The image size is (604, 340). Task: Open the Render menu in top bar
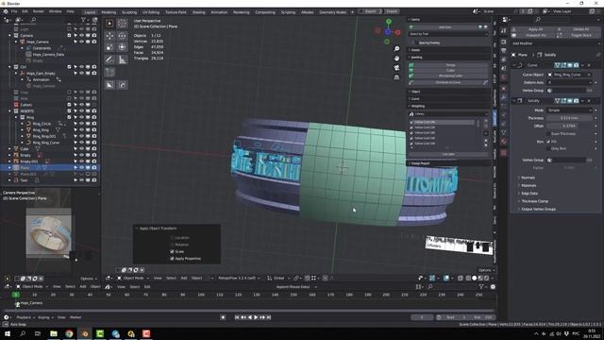coord(38,11)
